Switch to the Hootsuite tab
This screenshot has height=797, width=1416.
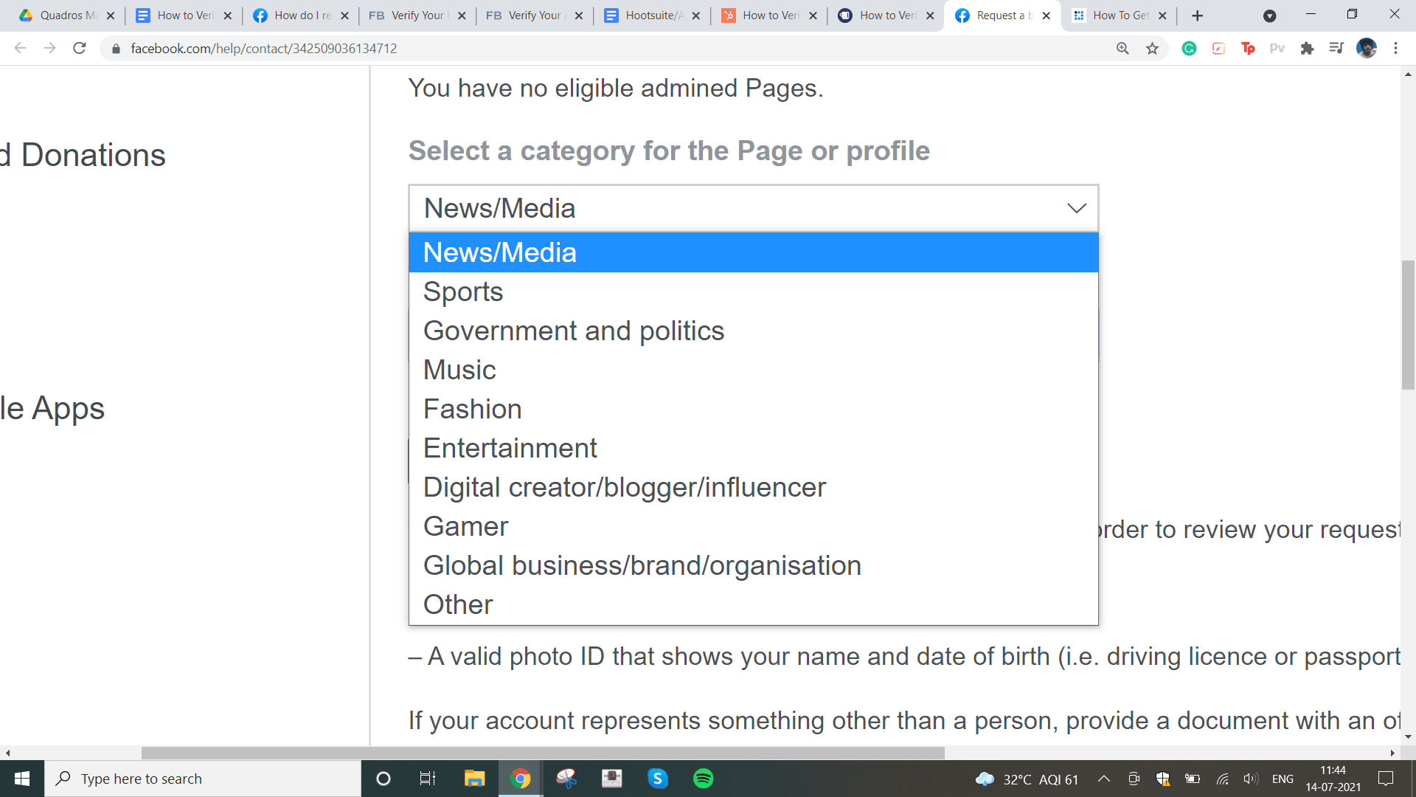649,15
